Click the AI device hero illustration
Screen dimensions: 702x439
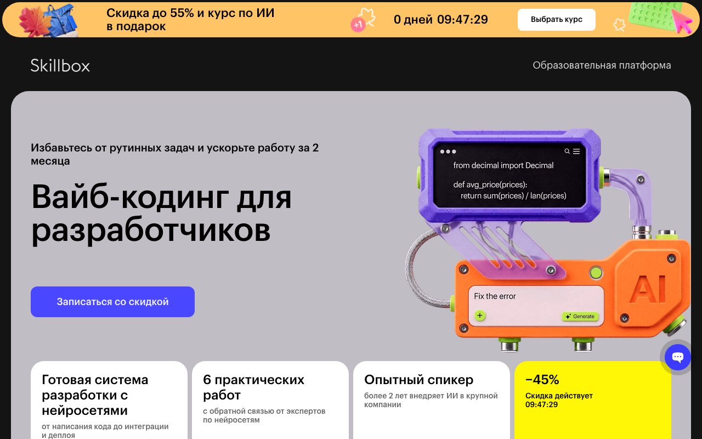tap(548, 240)
